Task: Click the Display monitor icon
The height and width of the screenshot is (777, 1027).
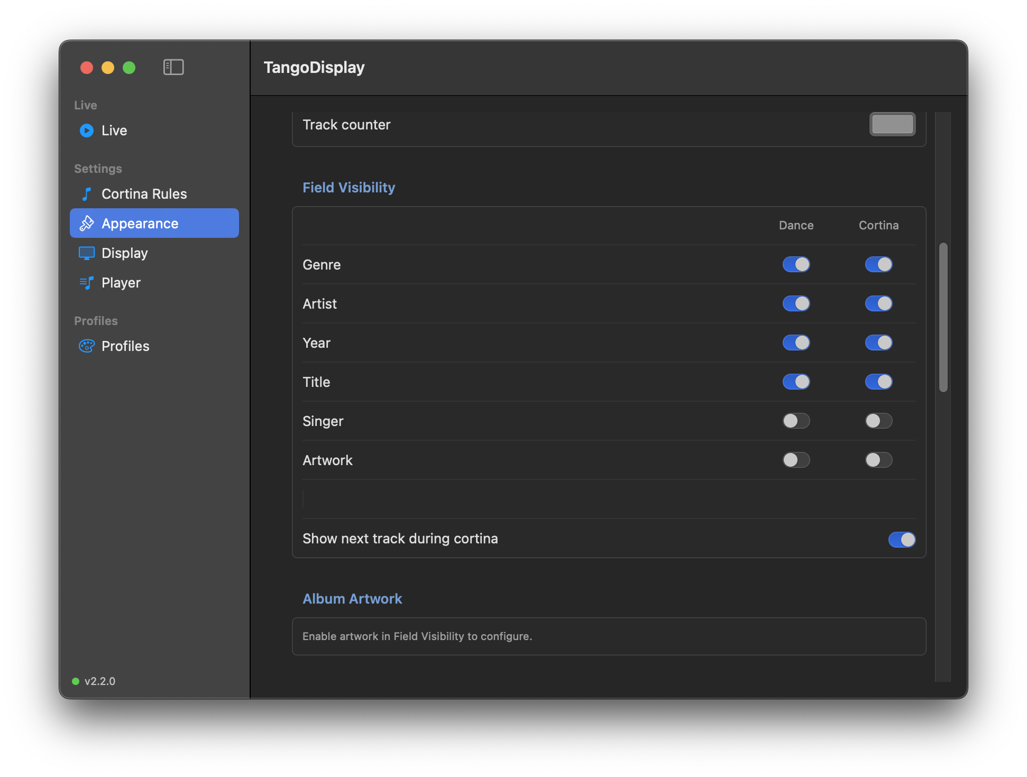Action: (87, 253)
